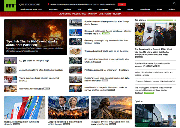Image resolution: width=180 pixels, height=128 pixels.
Task: Read Germany planning to buy drone missiles
Action: click(106, 42)
